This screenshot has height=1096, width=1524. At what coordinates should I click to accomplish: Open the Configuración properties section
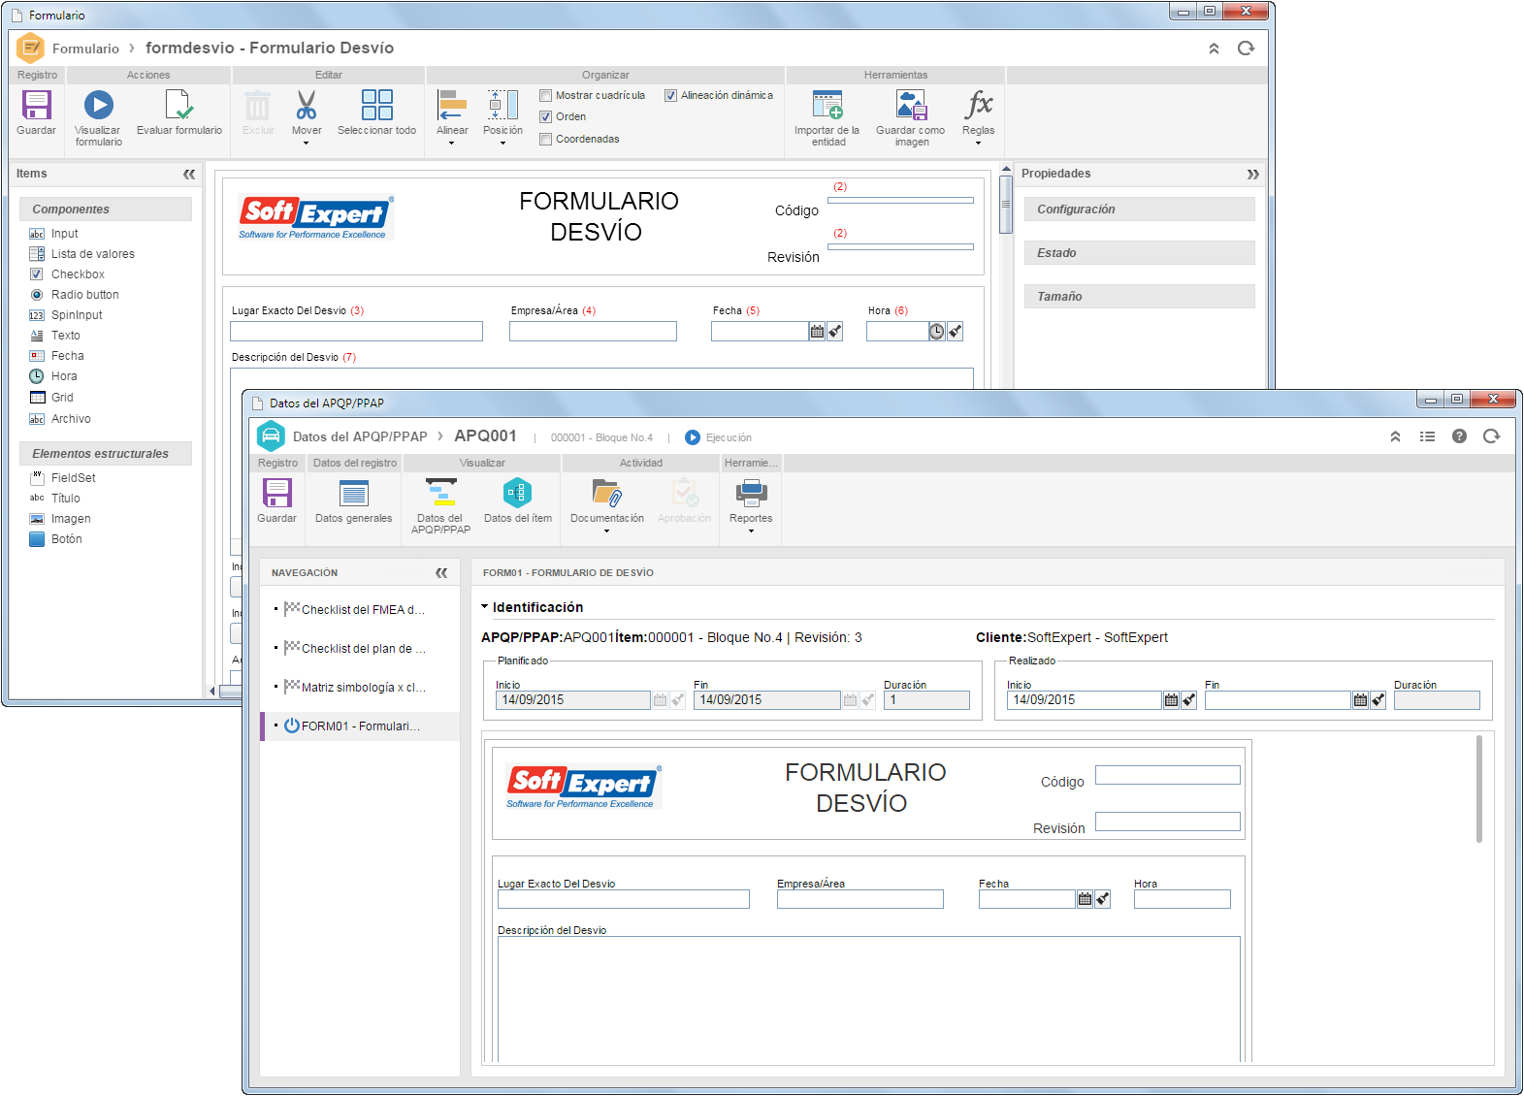(1139, 210)
